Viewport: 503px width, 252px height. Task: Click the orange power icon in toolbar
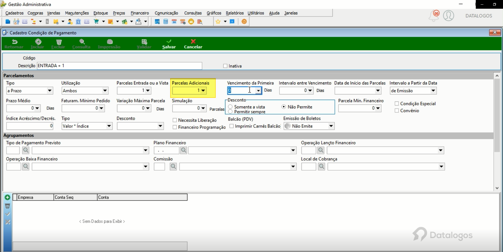(244, 22)
